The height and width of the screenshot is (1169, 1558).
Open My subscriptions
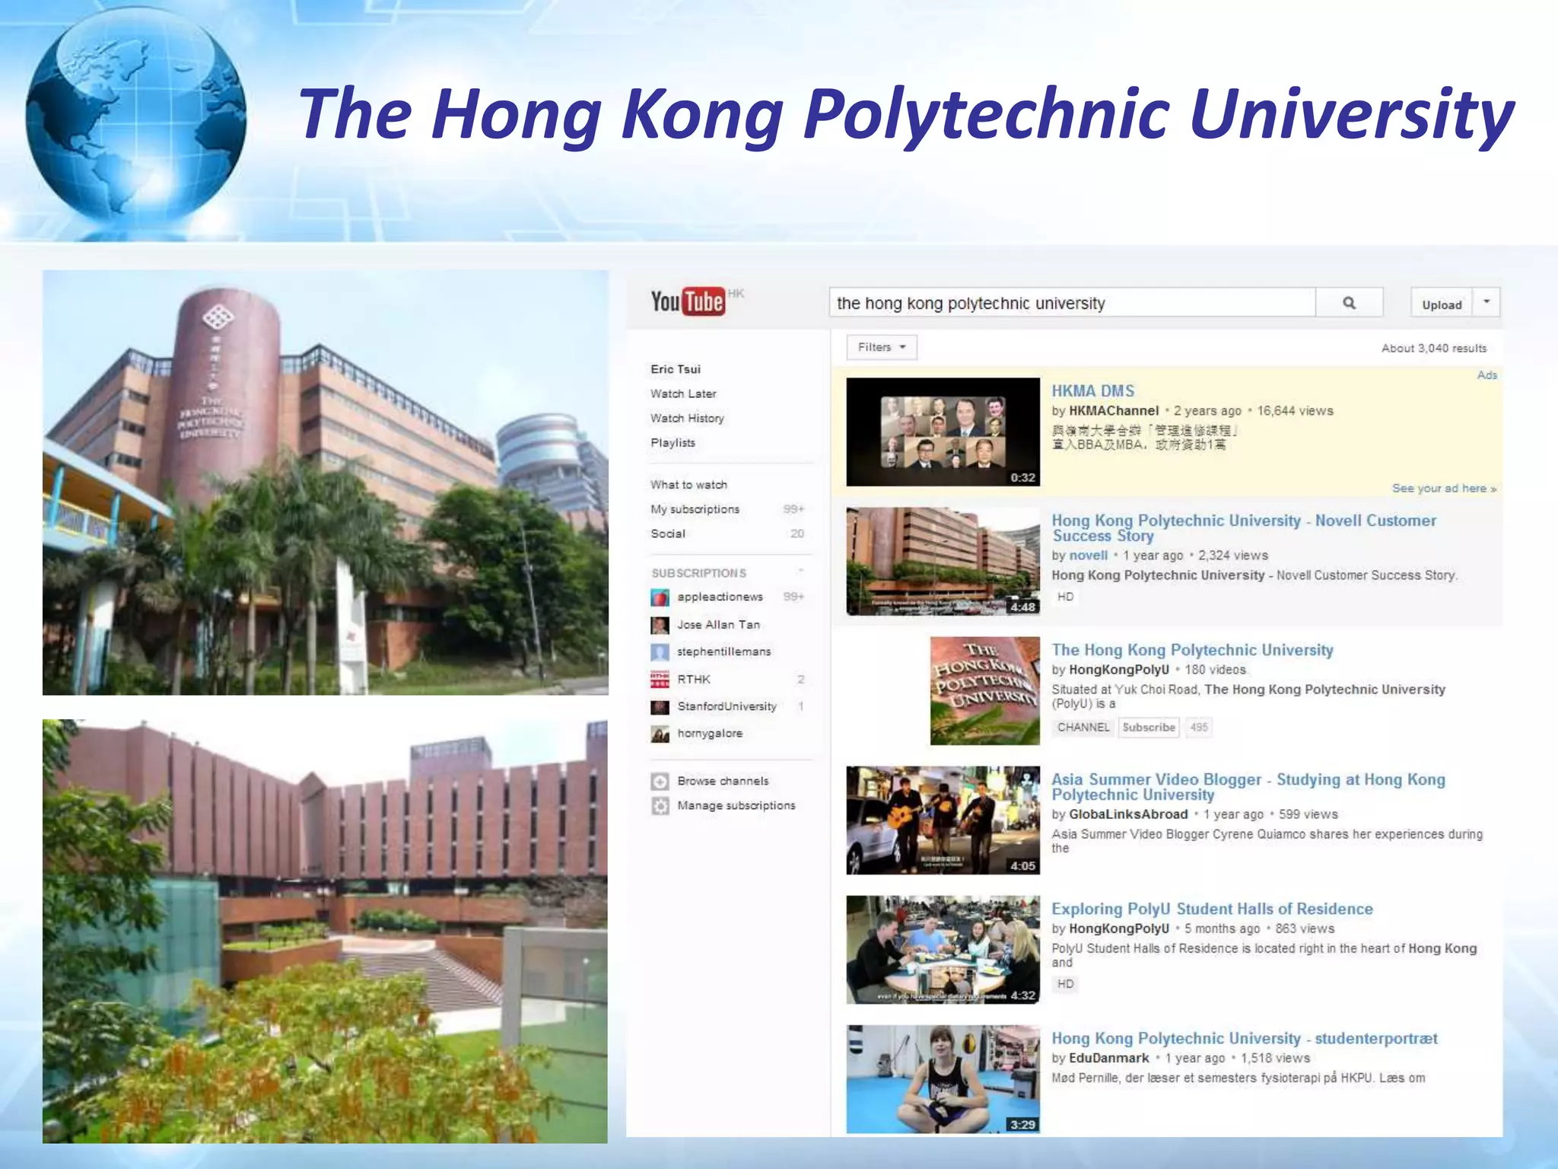[x=695, y=509]
